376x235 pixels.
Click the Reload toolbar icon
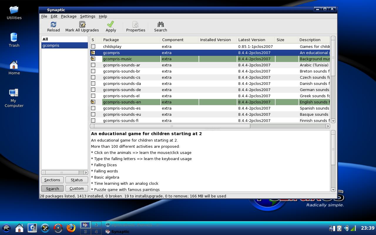coord(53,24)
